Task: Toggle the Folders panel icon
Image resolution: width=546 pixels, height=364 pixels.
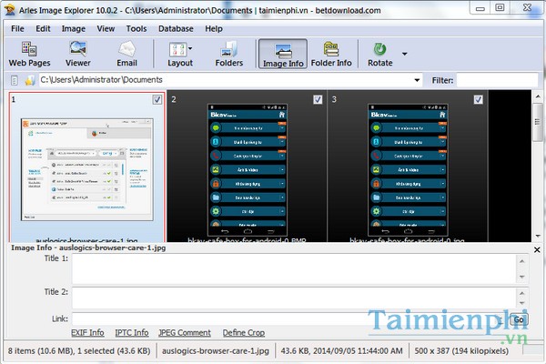Action: [x=228, y=54]
